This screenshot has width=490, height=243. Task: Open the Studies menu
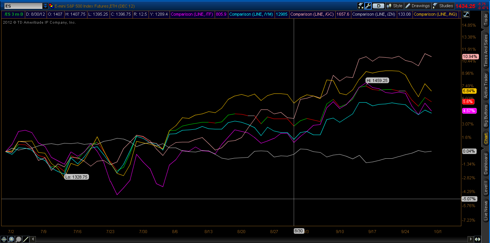[x=443, y=6]
